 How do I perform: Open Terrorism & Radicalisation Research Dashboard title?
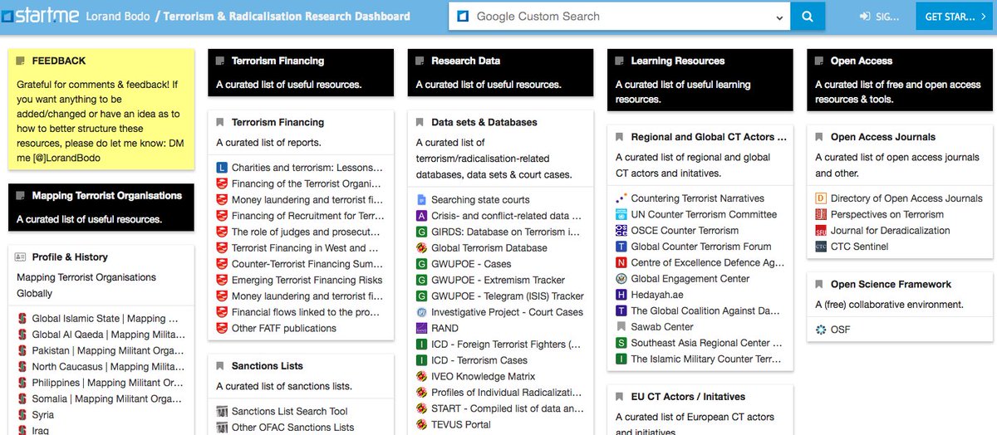click(x=287, y=17)
